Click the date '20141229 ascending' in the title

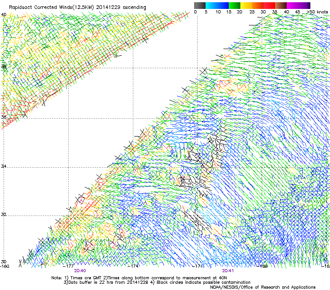tap(121, 7)
